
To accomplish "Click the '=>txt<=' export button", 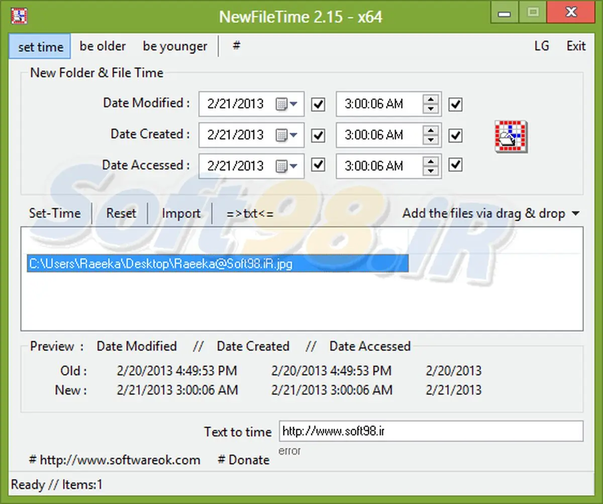I will pyautogui.click(x=250, y=213).
